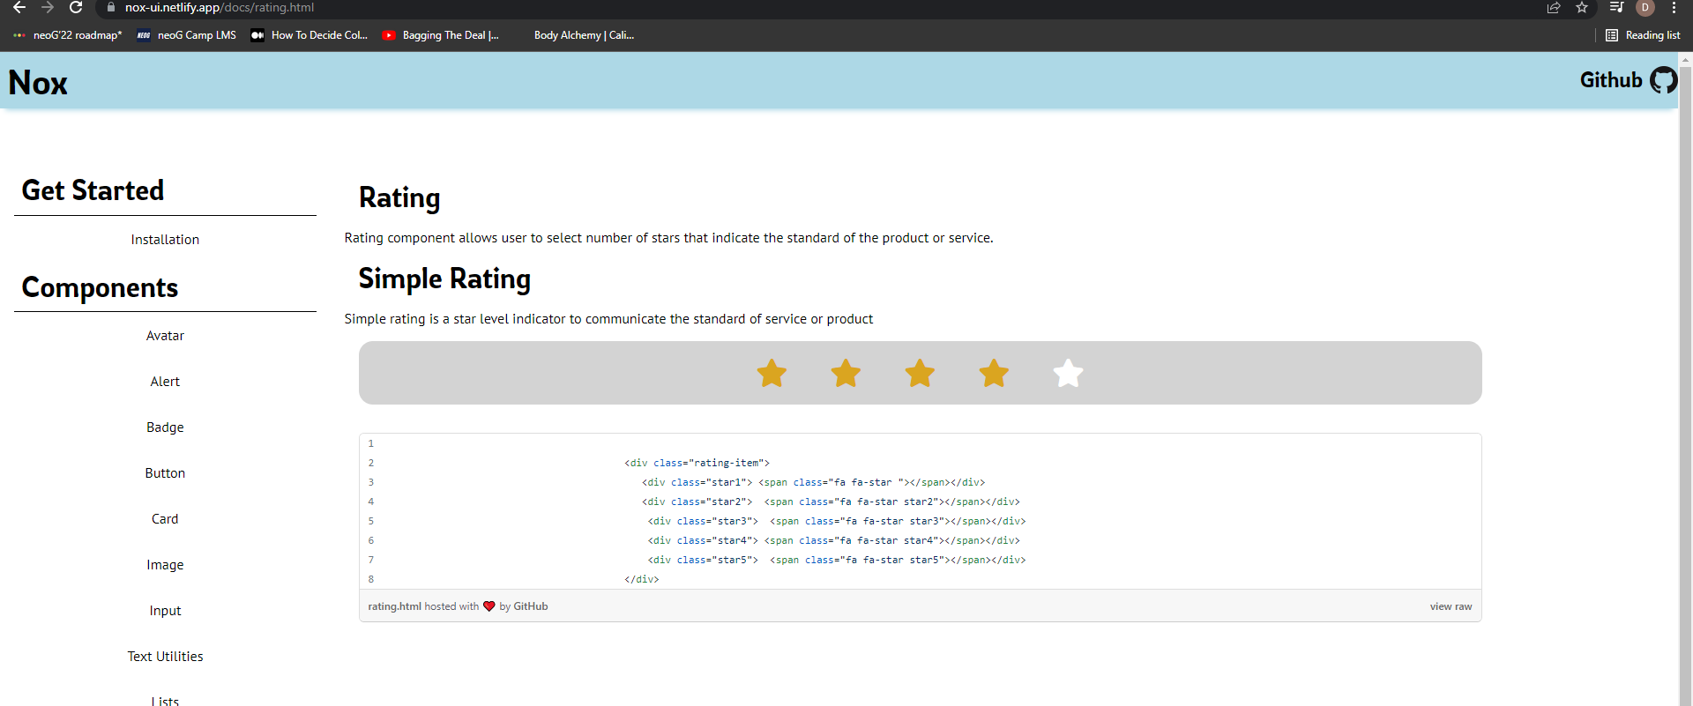This screenshot has width=1693, height=706.
Task: Open the Bagging The Deal bookmark
Action: pos(441,35)
